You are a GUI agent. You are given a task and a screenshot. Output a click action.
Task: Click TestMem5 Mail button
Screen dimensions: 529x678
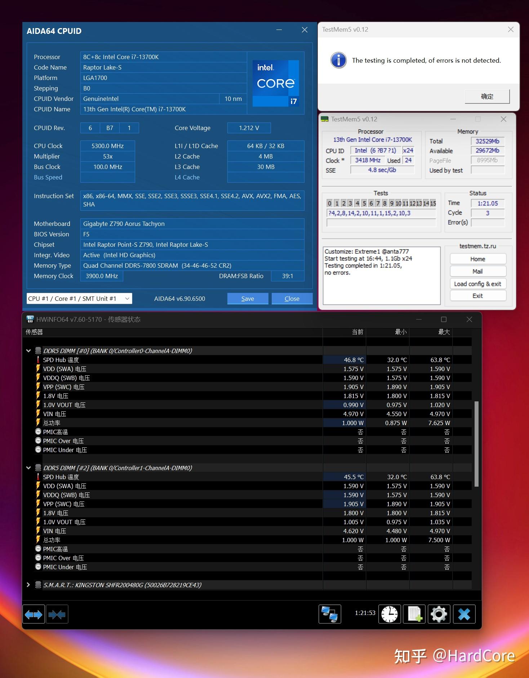point(478,271)
